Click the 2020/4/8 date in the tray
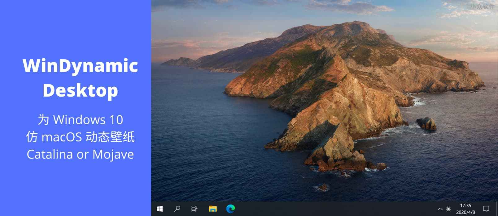 coord(465,212)
